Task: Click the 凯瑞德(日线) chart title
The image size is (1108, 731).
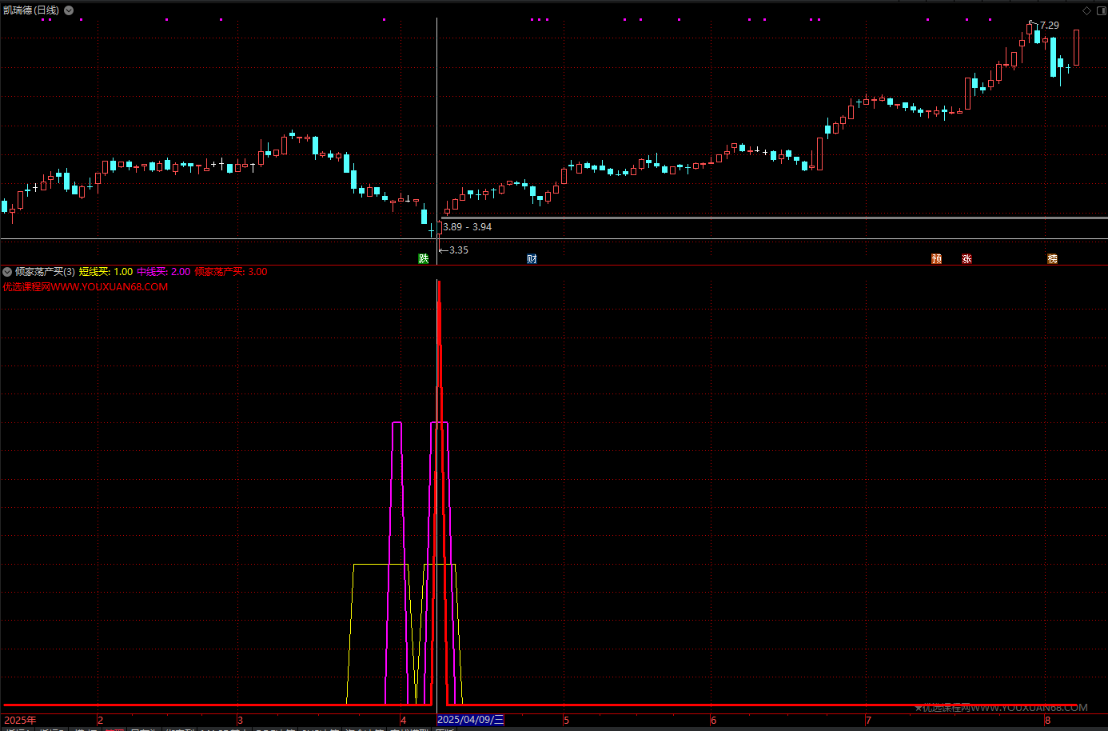Action: tap(31, 10)
